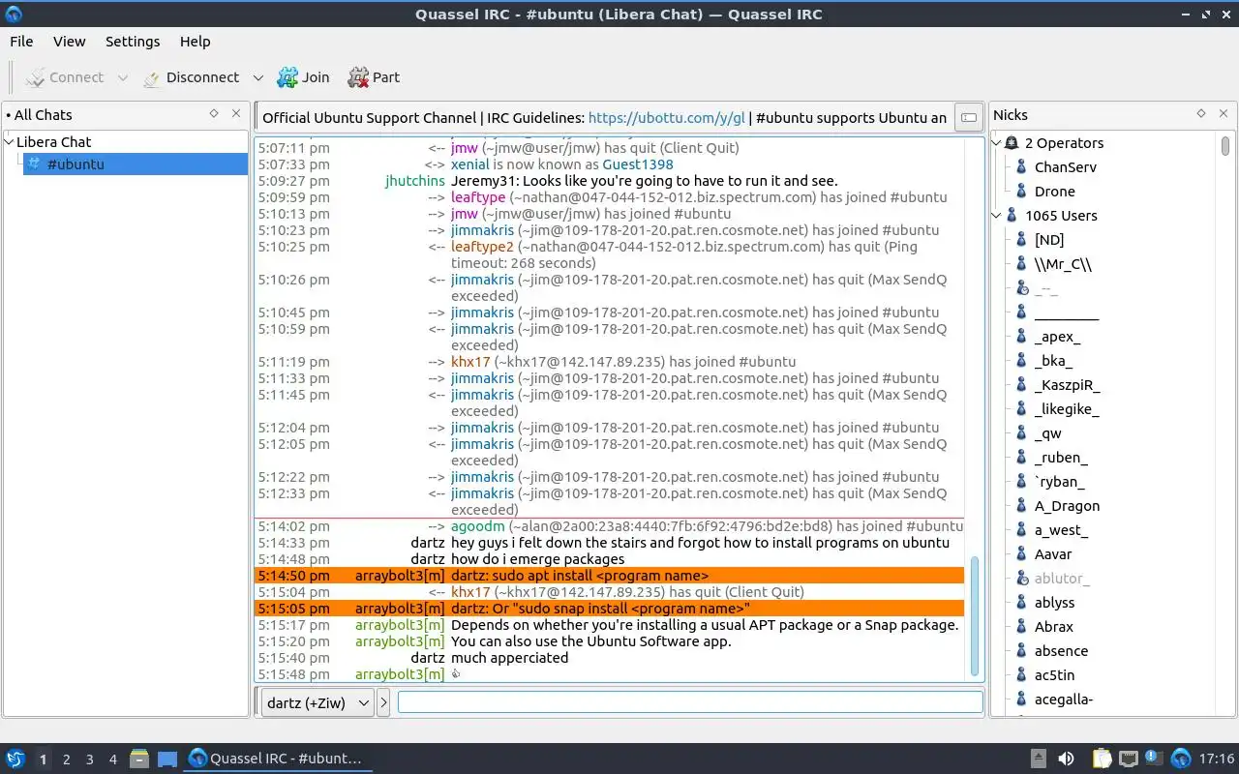Select nick ac5tin in user list
Viewport: 1239px width, 774px height.
click(x=1054, y=675)
